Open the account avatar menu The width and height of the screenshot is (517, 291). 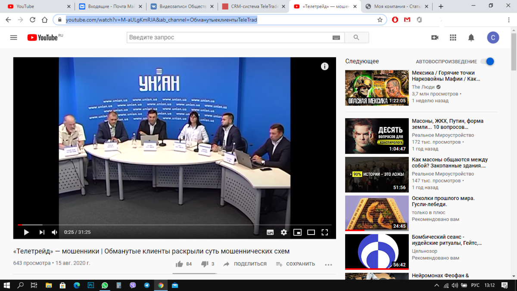pos(493,38)
